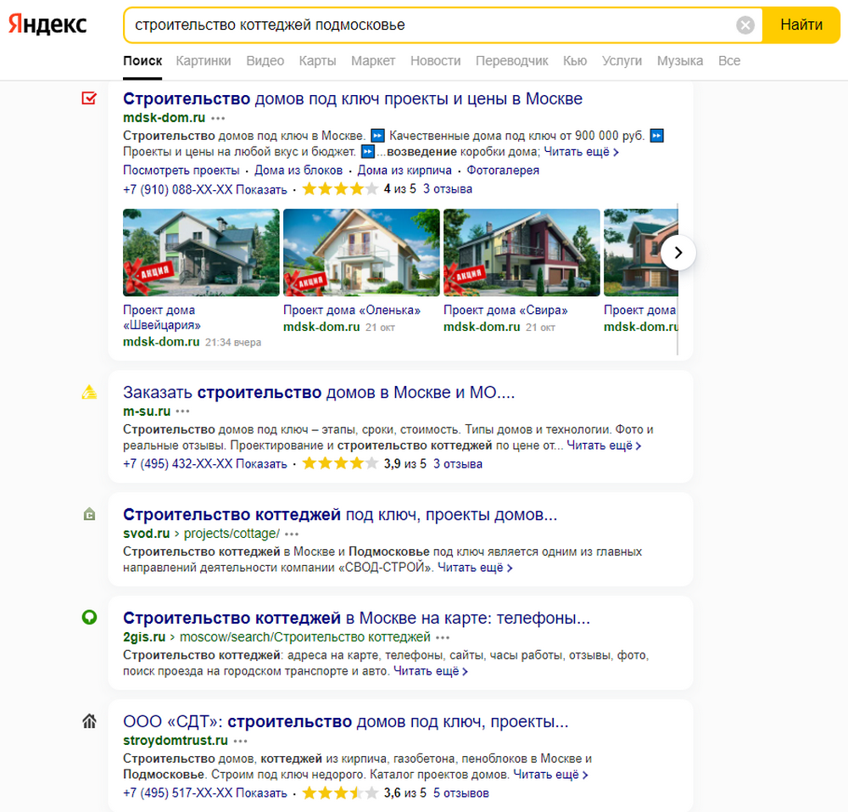Open result 'Строительство коттеджей под ключ, проекты домов'
Viewport: 848px width, 812px height.
tap(340, 514)
